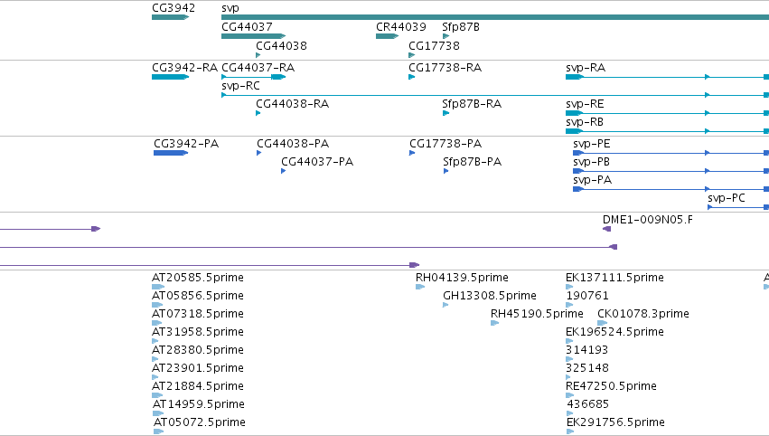Select the CG3942 gene feature
The width and height of the screenshot is (769, 436).
coord(170,17)
